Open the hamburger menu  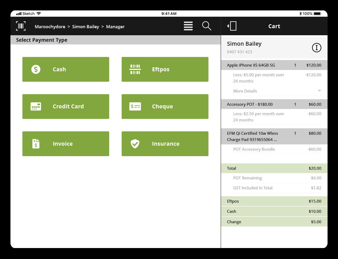[188, 26]
